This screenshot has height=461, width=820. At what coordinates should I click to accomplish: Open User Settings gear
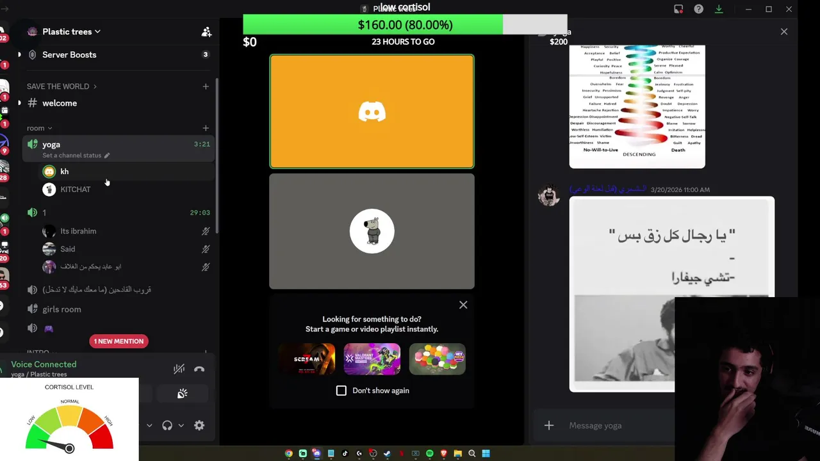click(199, 425)
